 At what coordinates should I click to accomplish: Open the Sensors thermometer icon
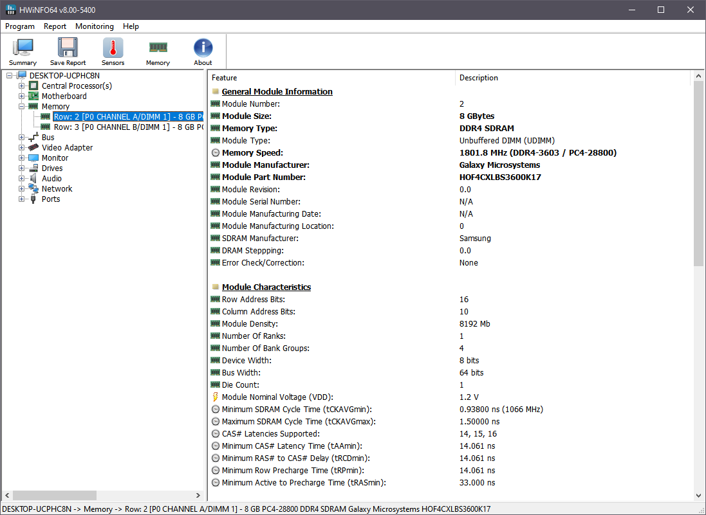point(113,48)
